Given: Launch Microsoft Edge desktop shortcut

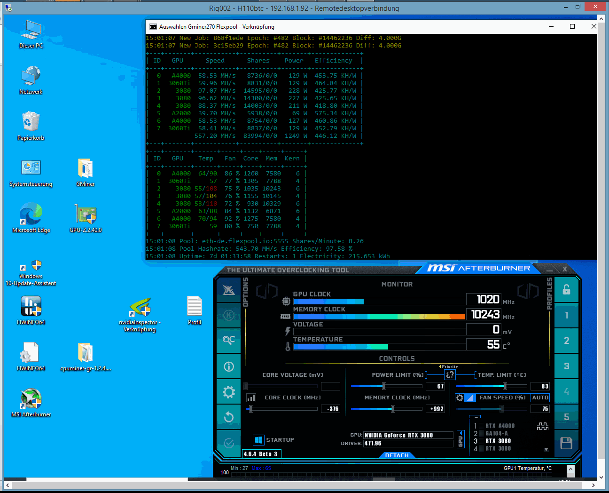Looking at the screenshot, I should [x=31, y=218].
